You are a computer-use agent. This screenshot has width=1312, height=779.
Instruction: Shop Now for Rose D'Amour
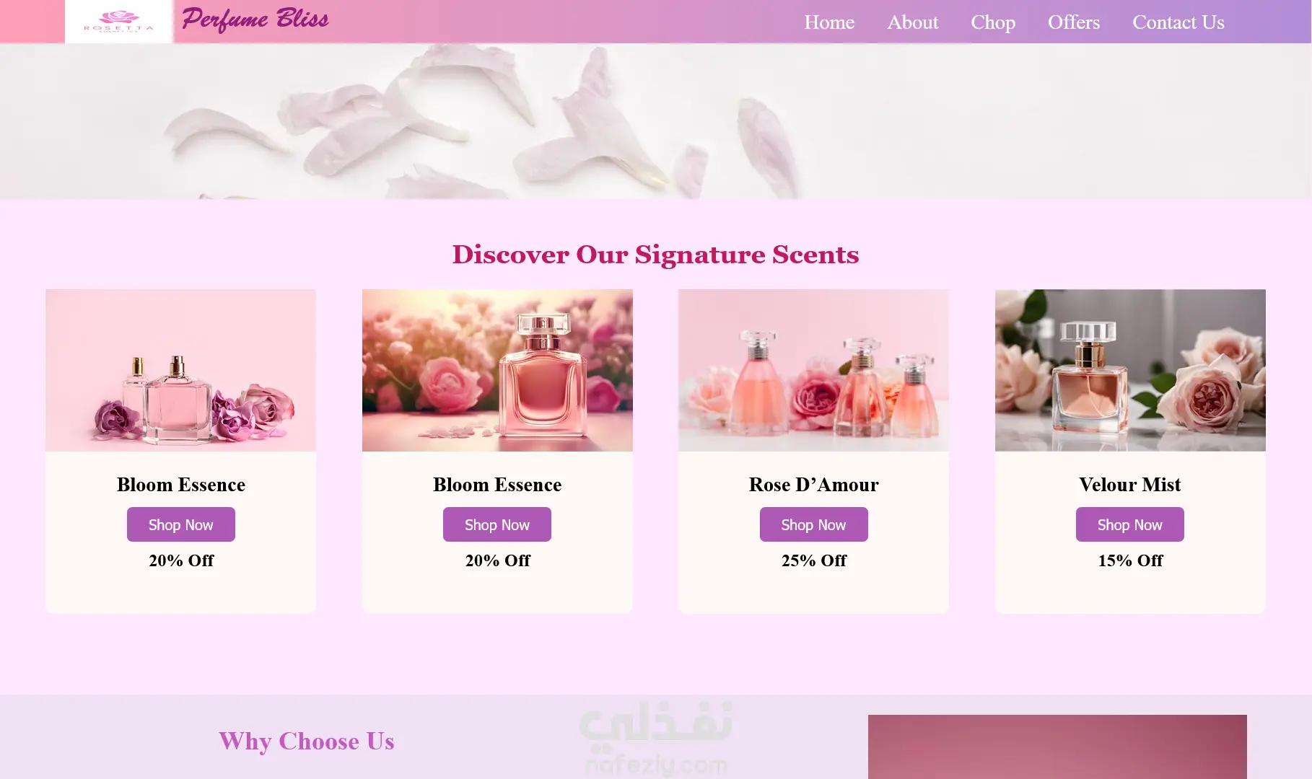pyautogui.click(x=813, y=524)
